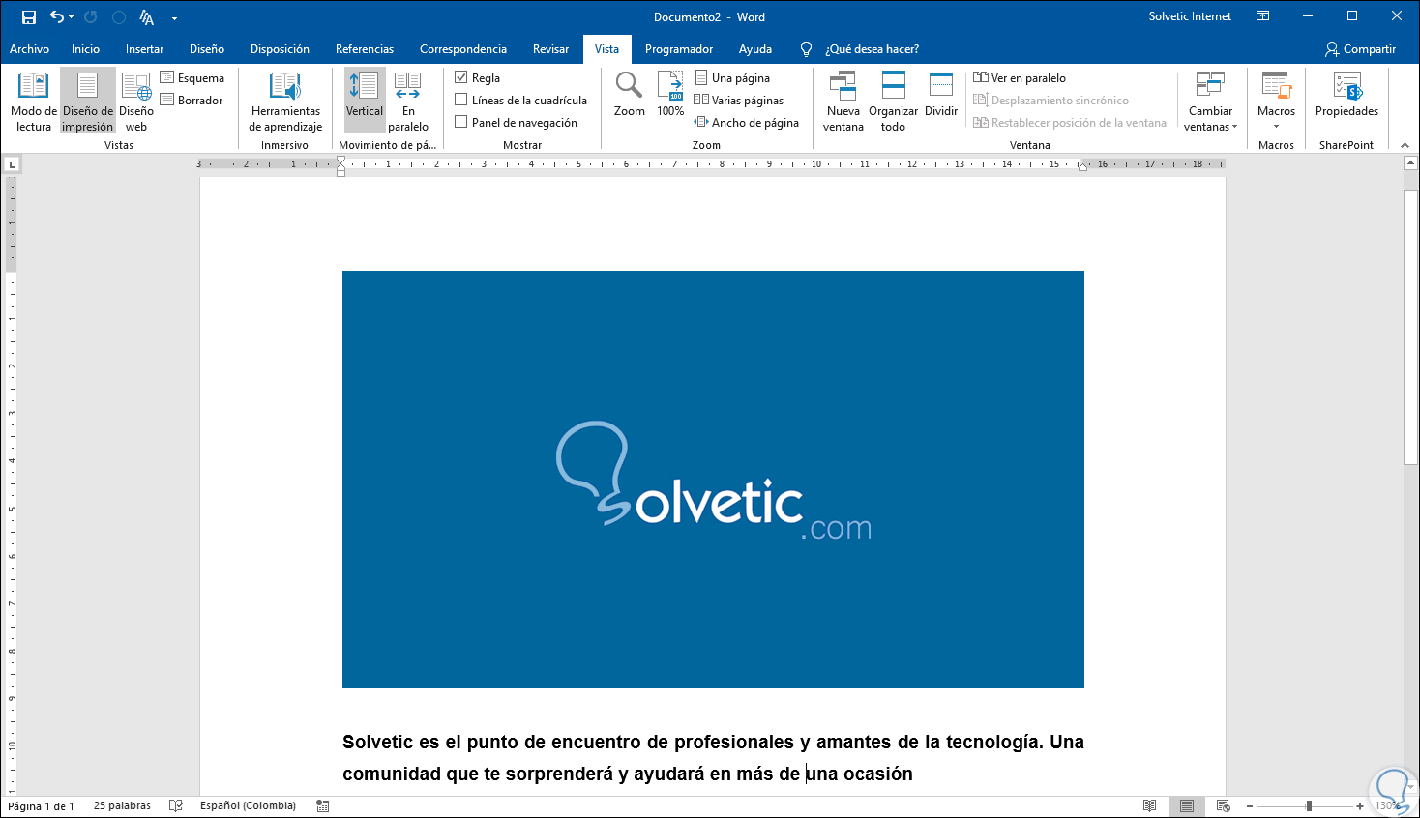Screen dimensions: 1420x818
Task: Open the Programador tab
Action: (679, 49)
